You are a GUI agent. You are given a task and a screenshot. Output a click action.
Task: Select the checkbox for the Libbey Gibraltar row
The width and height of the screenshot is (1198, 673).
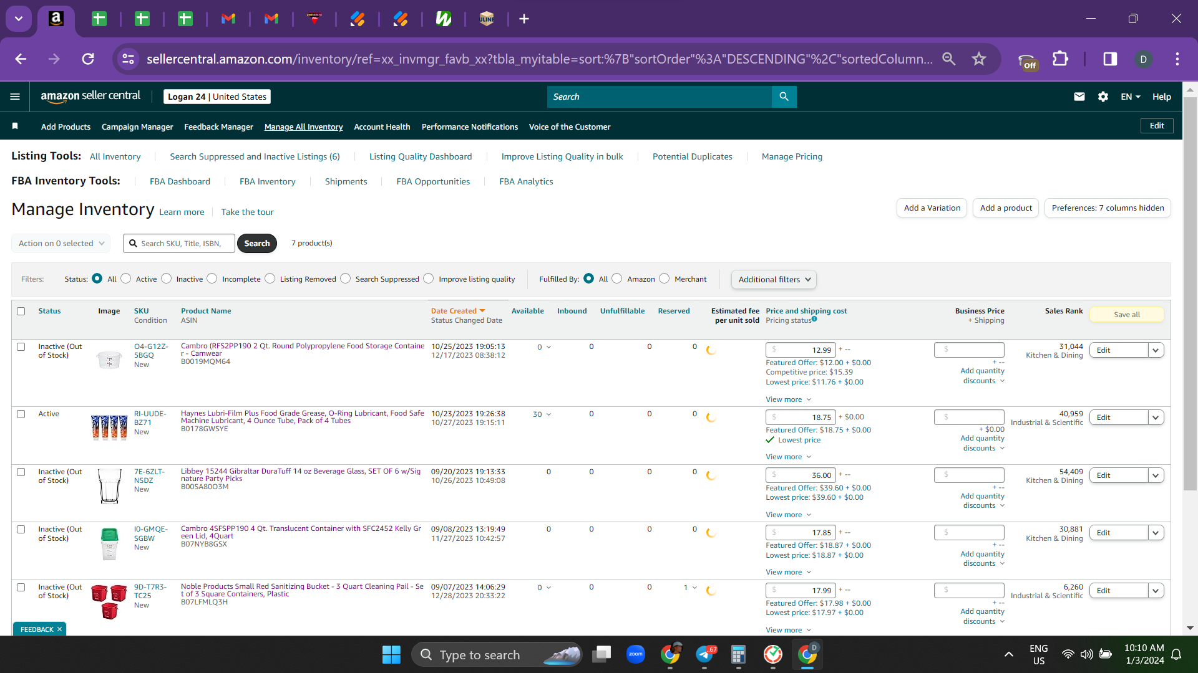click(21, 472)
